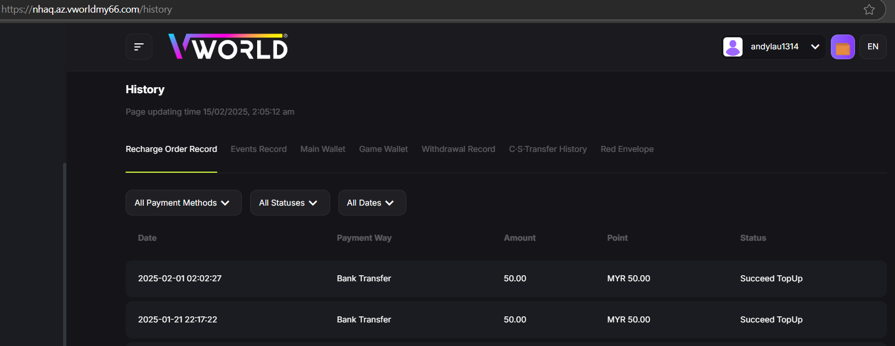Image resolution: width=895 pixels, height=346 pixels.
Task: Click MYR 50.00 in 2025-01-21 row
Action: (x=628, y=320)
